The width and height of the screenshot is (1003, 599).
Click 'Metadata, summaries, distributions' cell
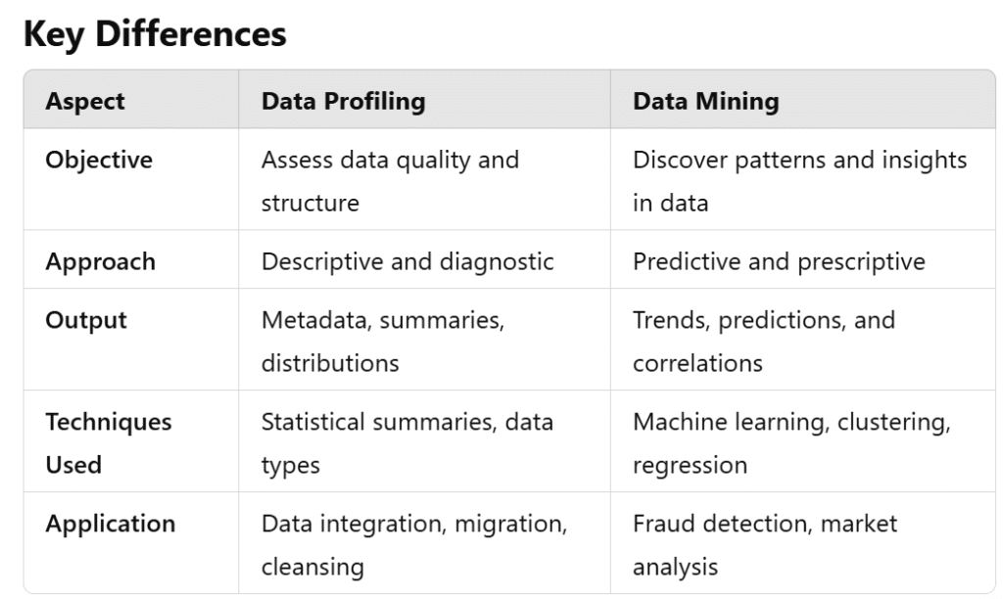(x=382, y=342)
